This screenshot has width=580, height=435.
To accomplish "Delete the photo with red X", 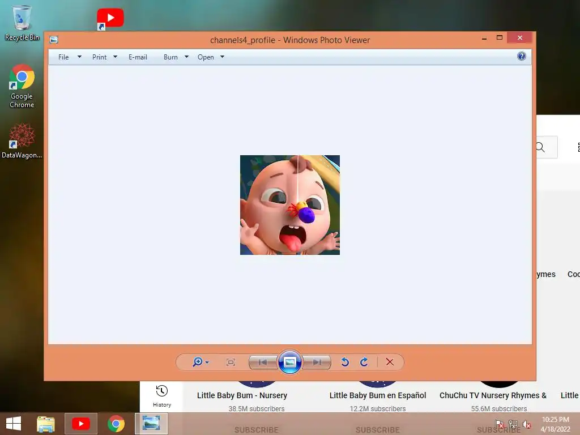I will [390, 362].
